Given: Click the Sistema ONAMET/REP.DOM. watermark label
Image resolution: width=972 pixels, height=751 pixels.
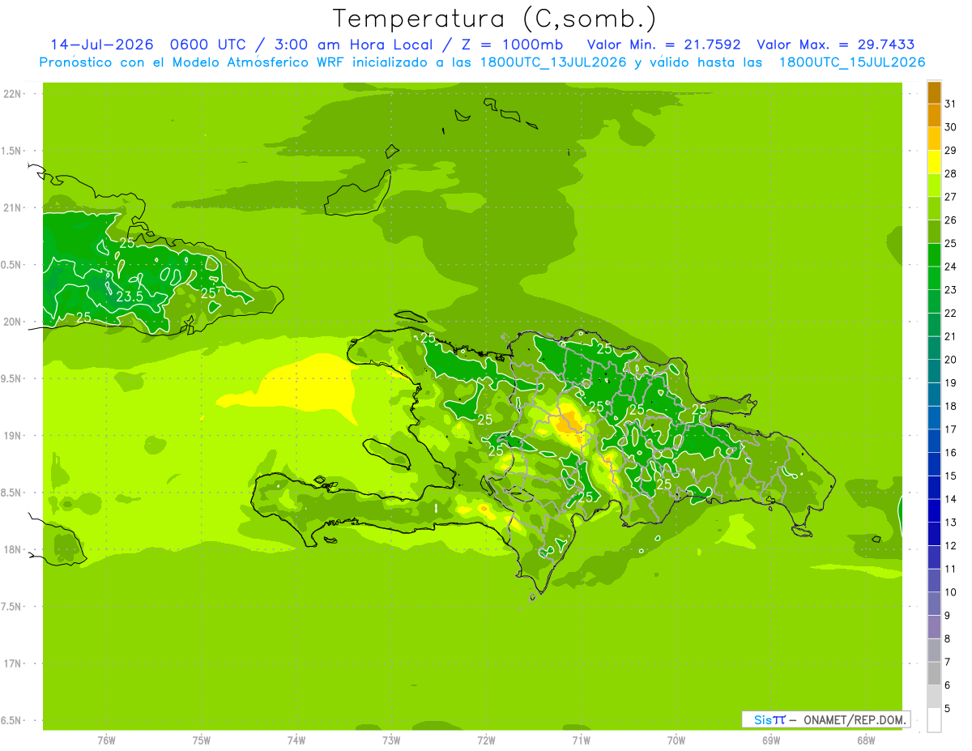Looking at the screenshot, I should click(826, 719).
